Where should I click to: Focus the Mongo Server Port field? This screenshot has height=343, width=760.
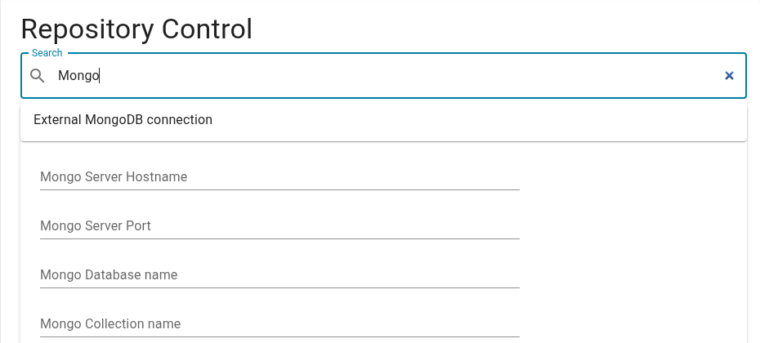[x=279, y=225]
